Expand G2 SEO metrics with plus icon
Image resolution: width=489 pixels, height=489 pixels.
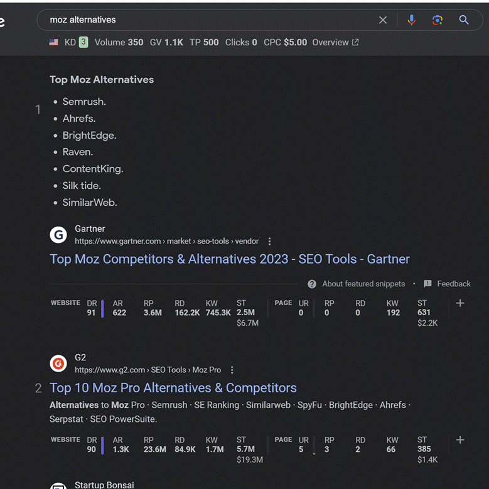tap(460, 440)
